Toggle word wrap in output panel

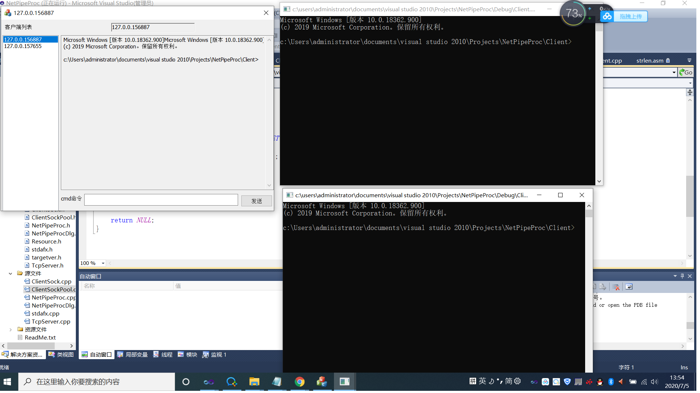click(629, 287)
